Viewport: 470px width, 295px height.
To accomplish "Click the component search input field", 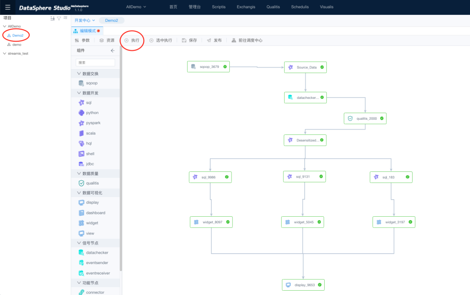I will click(96, 63).
